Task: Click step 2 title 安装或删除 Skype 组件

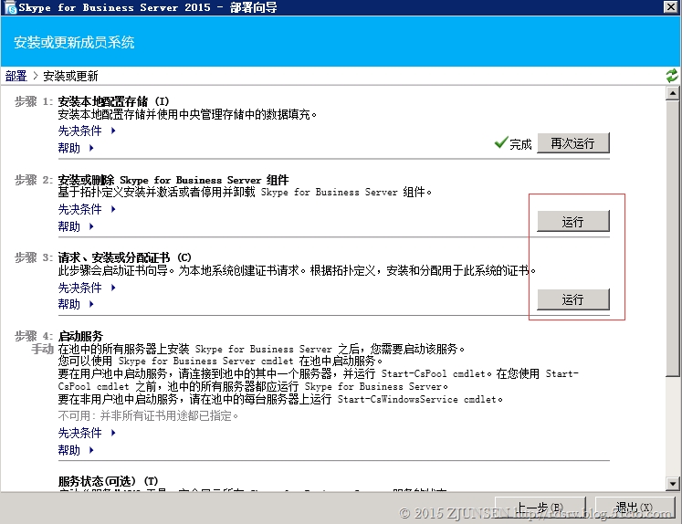Action: [x=173, y=180]
